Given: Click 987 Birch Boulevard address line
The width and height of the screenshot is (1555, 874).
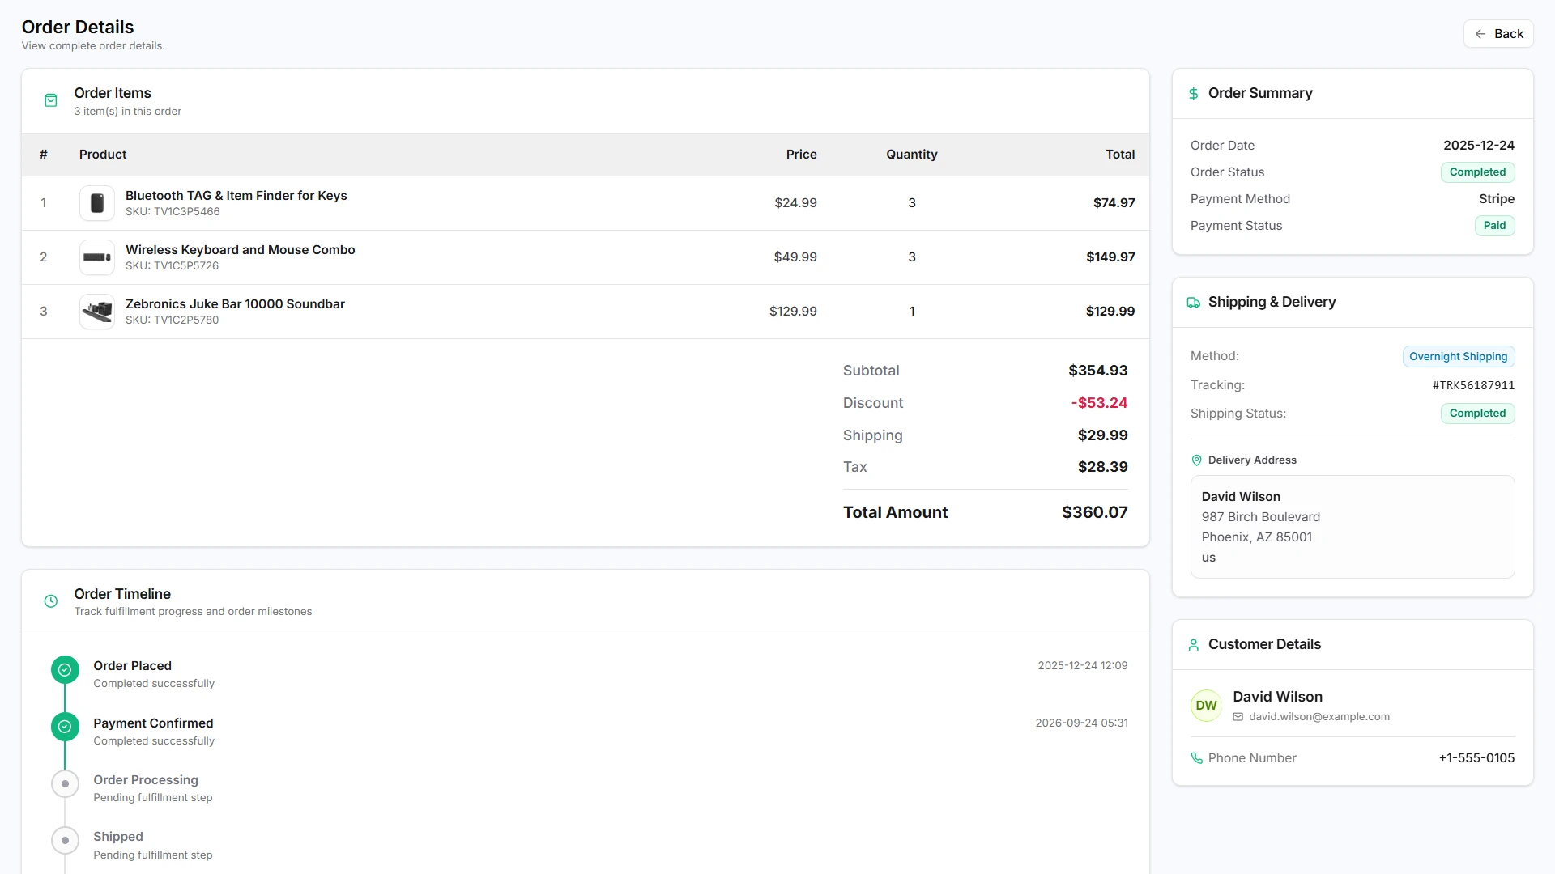Looking at the screenshot, I should [x=1260, y=517].
